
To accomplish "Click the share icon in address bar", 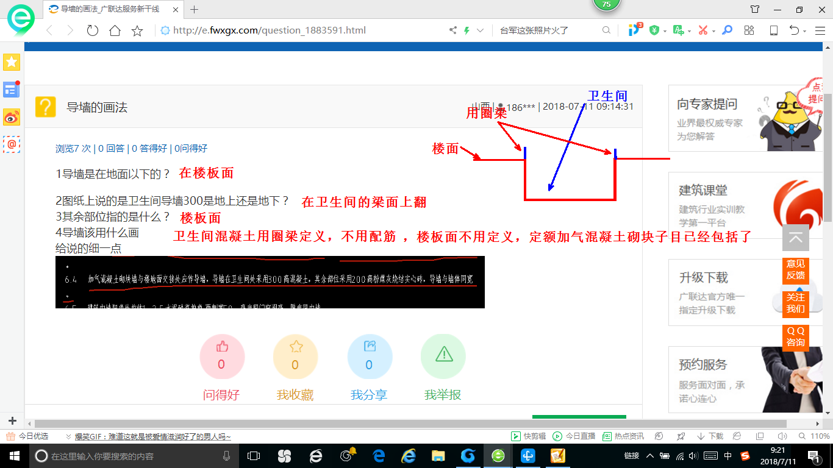I will pyautogui.click(x=452, y=30).
